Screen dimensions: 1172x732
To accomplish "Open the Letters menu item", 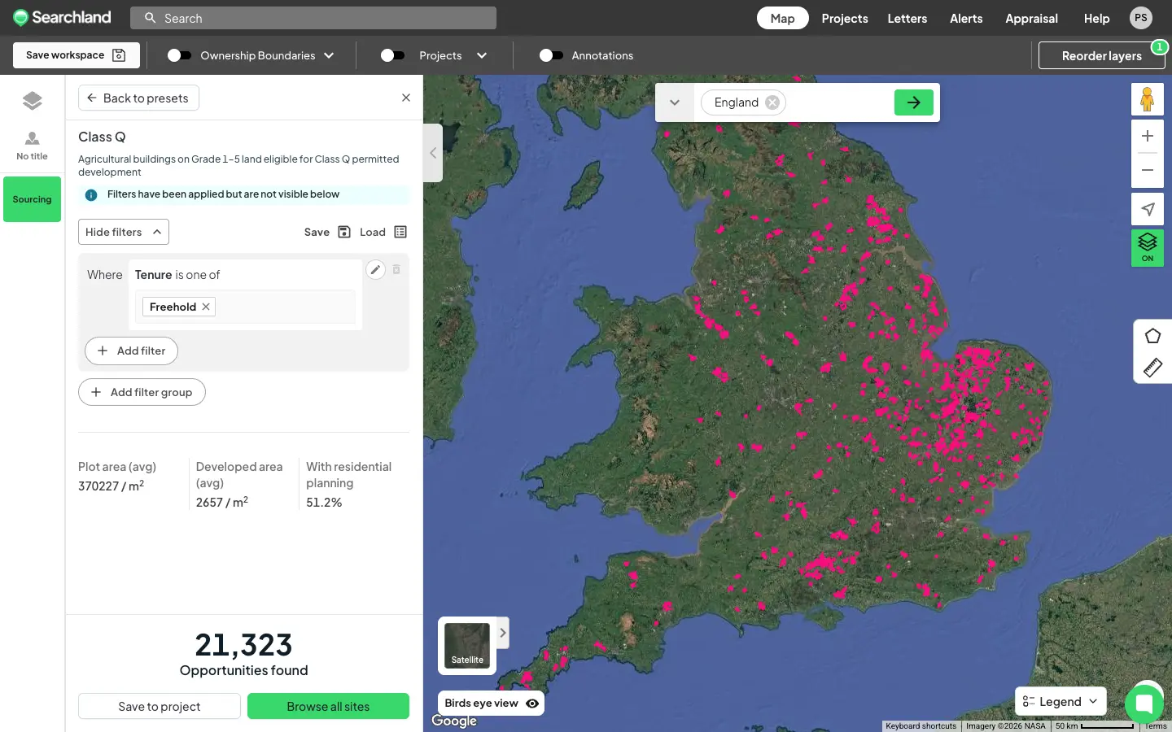I will [907, 18].
